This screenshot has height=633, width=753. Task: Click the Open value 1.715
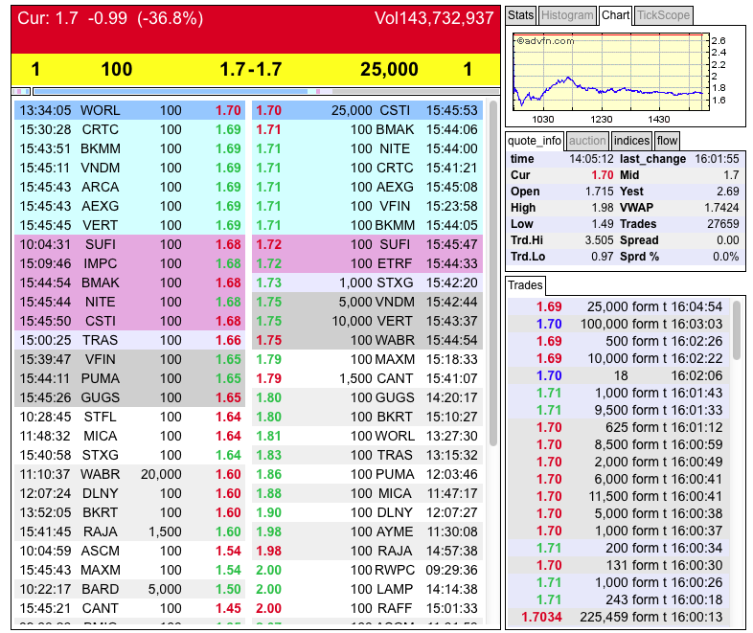coord(599,192)
